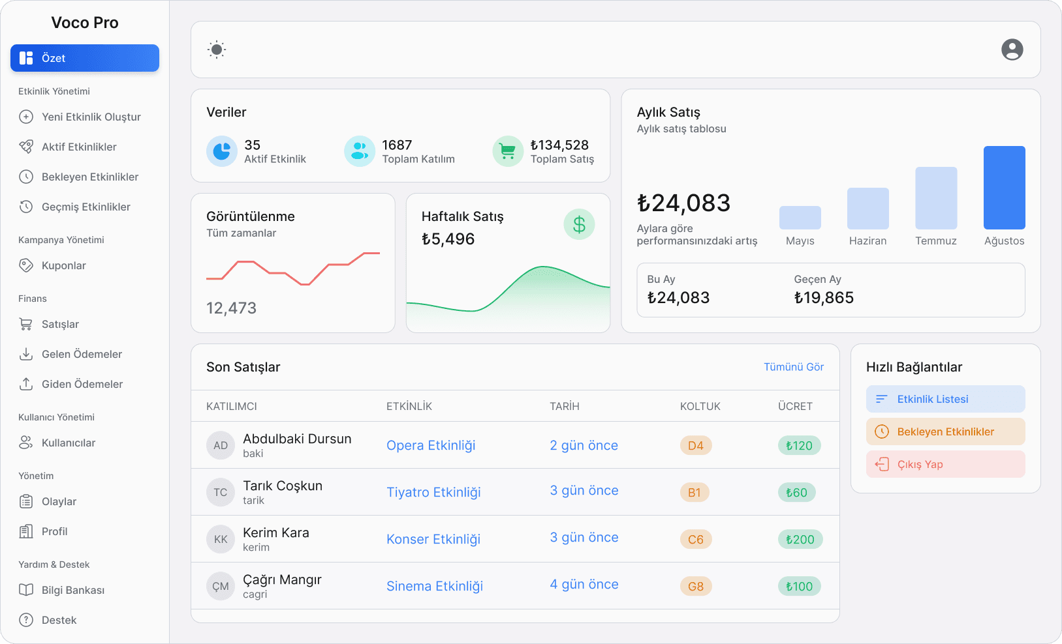Click the Destek question mark icon

pos(26,620)
